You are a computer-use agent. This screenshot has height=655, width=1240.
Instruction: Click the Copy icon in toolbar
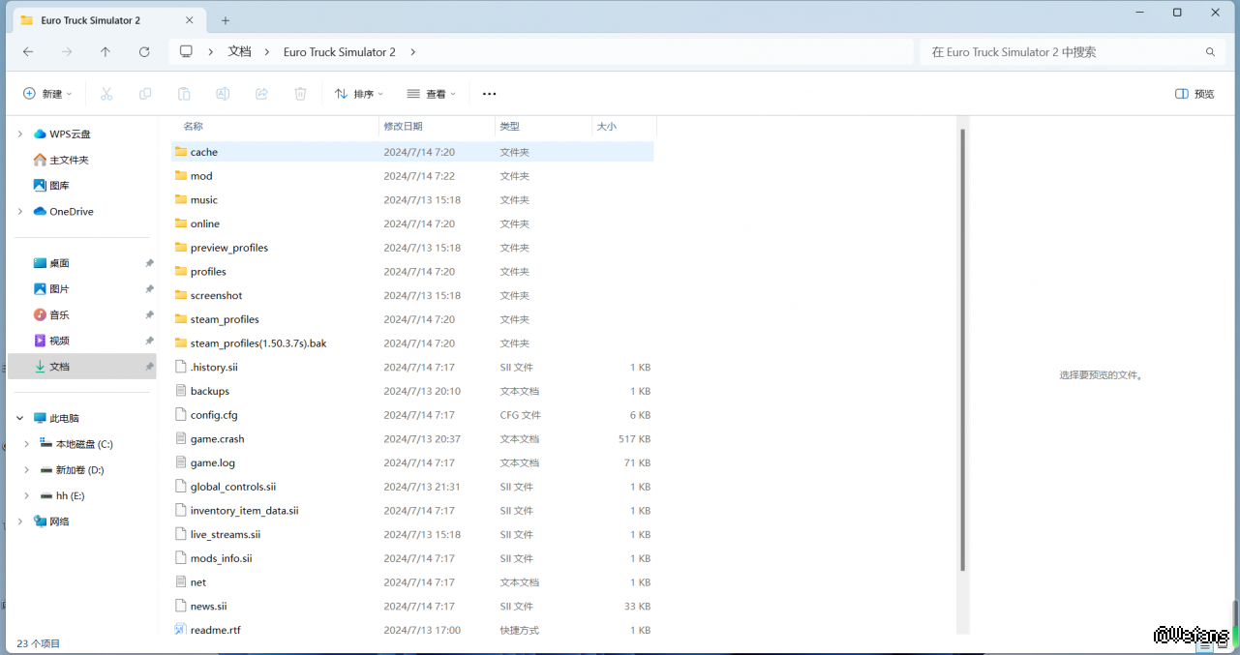[x=145, y=94]
